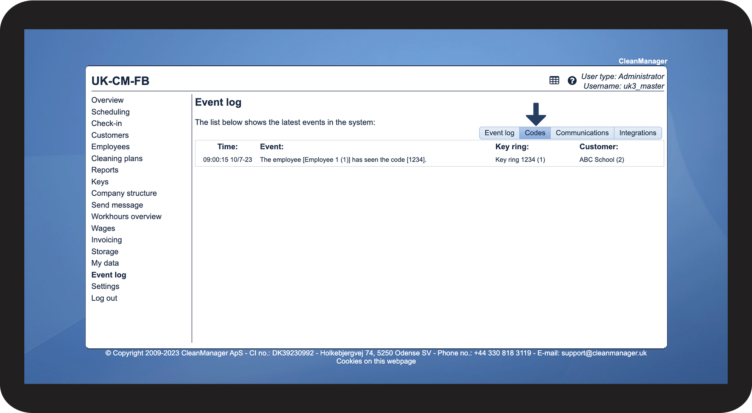The height and width of the screenshot is (413, 752).
Task: Click the event text about code [1234]
Action: coord(343,160)
